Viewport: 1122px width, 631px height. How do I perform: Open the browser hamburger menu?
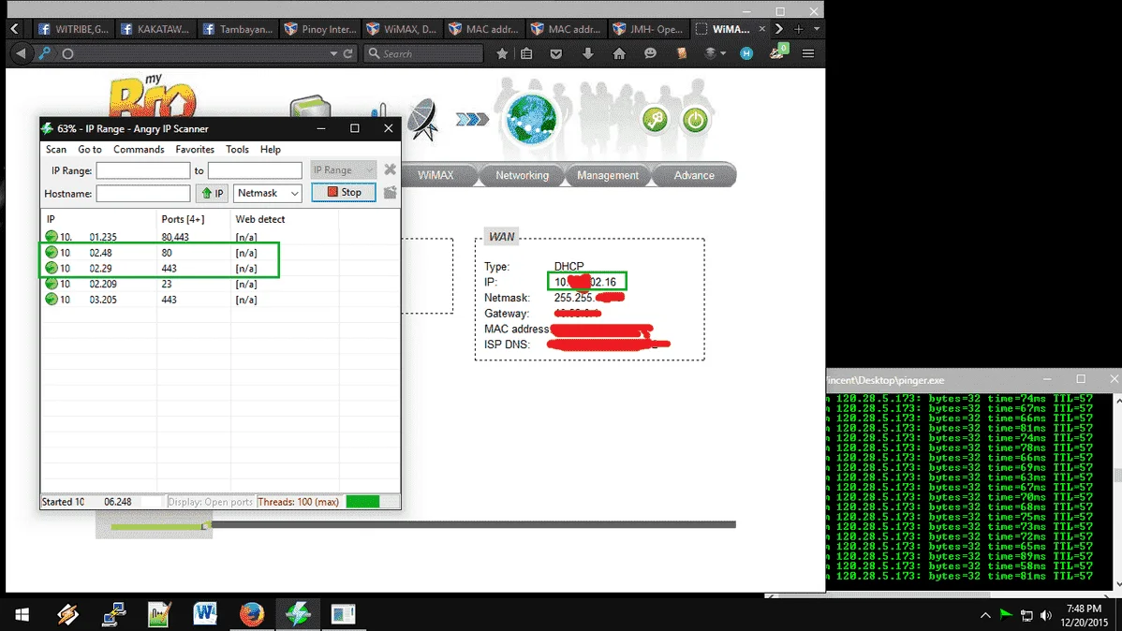(808, 53)
